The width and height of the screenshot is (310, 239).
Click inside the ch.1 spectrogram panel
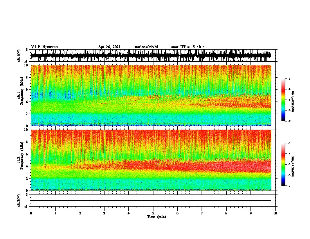pos(151,95)
